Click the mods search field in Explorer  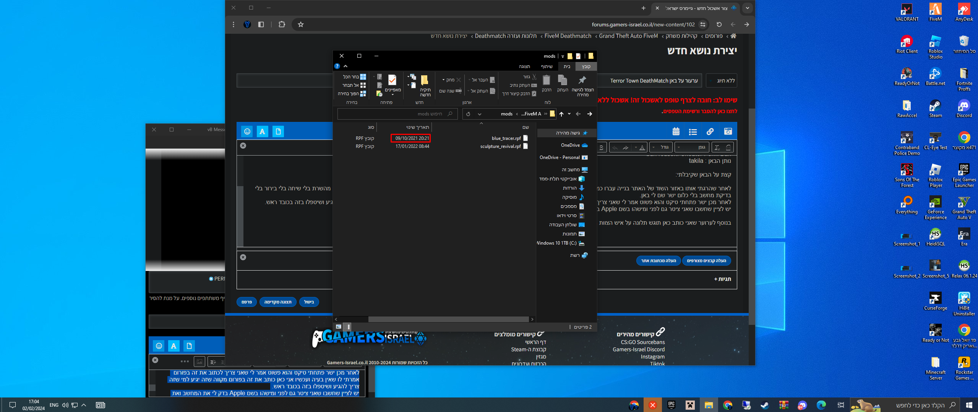click(x=397, y=114)
